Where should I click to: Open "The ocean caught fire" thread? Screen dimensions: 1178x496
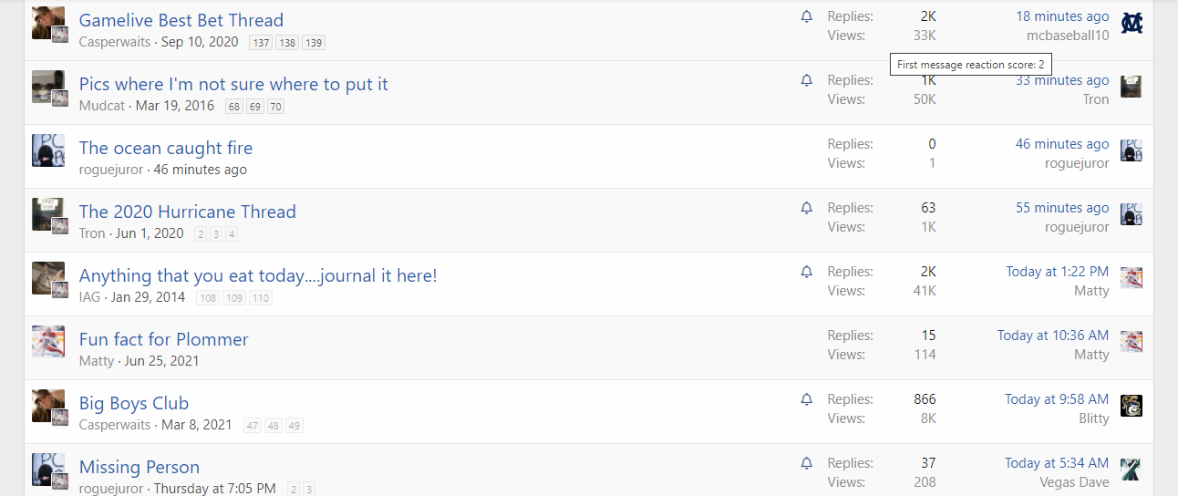[166, 148]
